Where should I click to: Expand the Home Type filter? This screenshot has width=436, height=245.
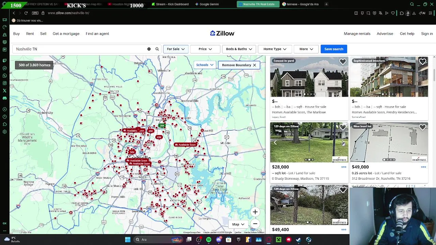[275, 49]
